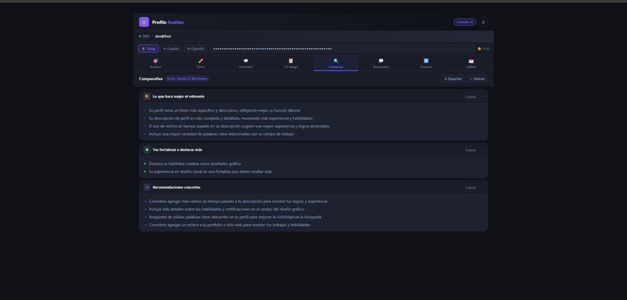Click 'Recomendaciones concretas' heading

tap(177, 187)
